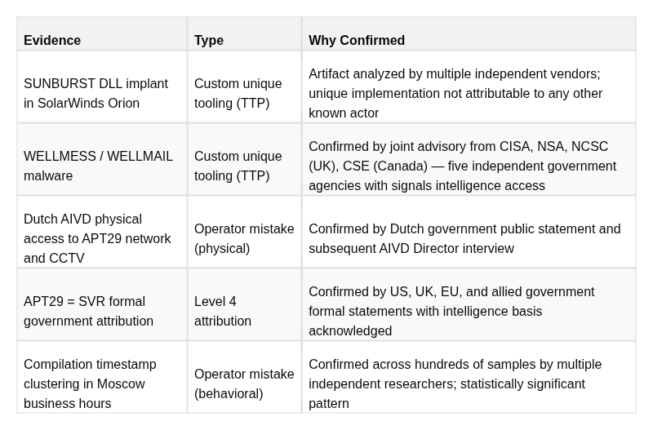Click the Dutch AIVD physical access cell
This screenshot has height=430, width=653.
point(101,233)
